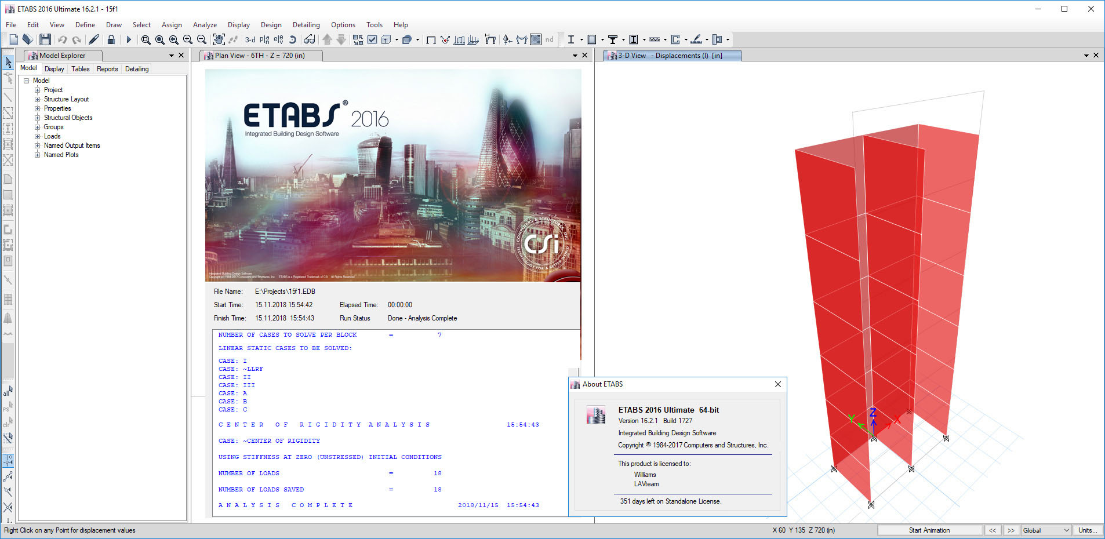Click the Start Animation button
This screenshot has height=539, width=1105.
pos(929,530)
